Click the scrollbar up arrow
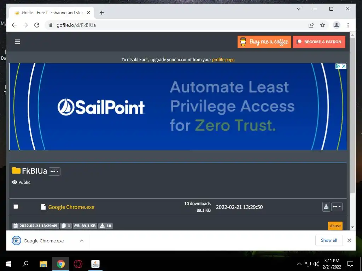362x271 pixels. 352,35
